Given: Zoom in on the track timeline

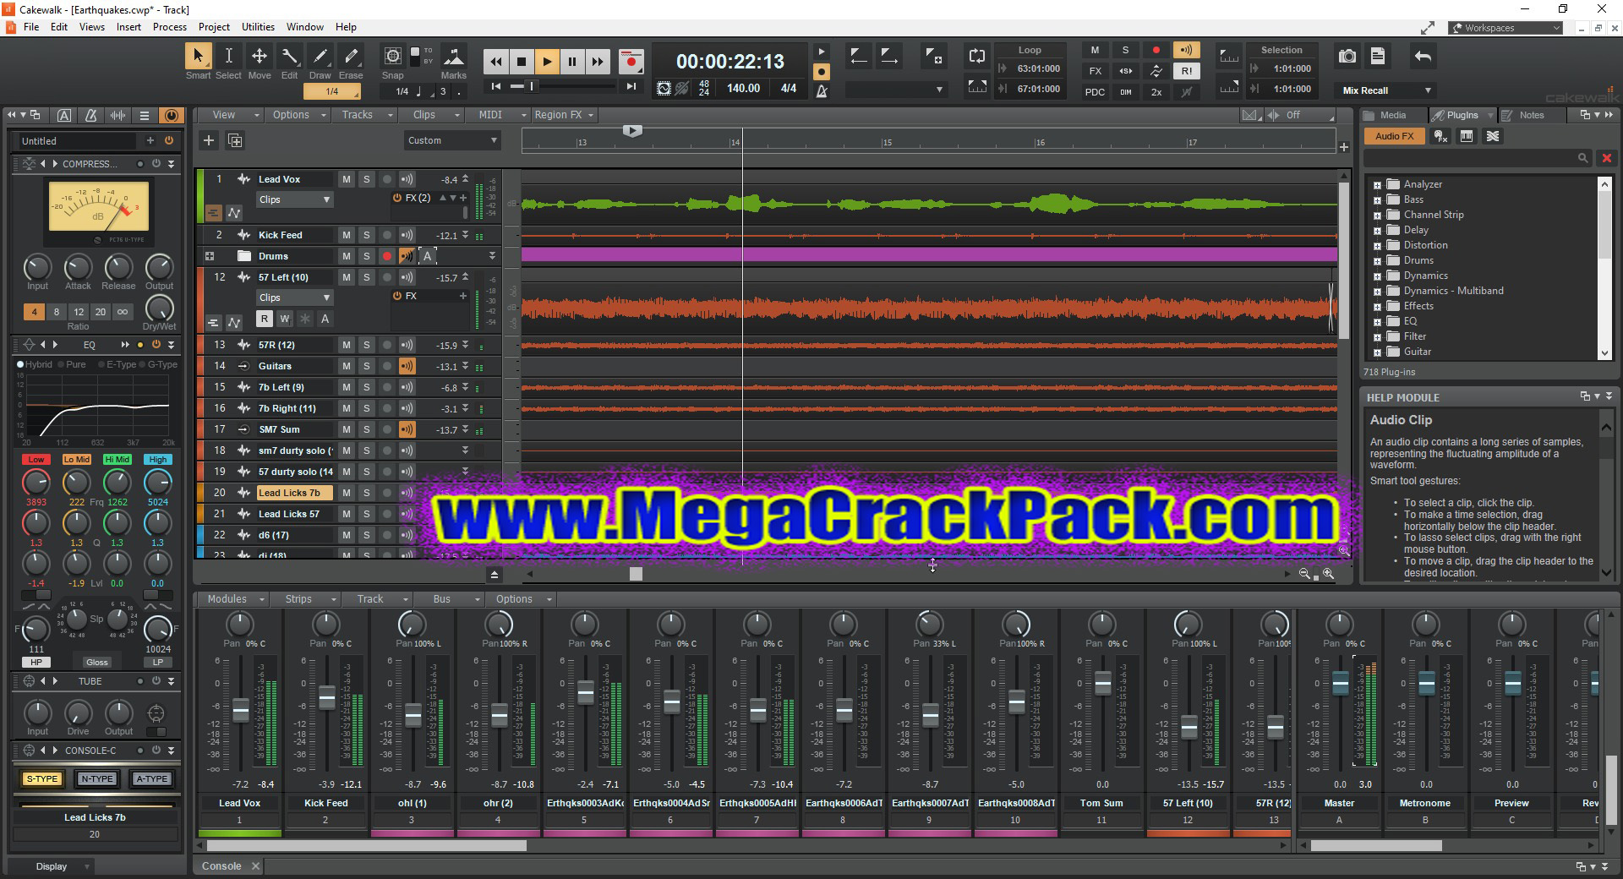Looking at the screenshot, I should pyautogui.click(x=1328, y=574).
